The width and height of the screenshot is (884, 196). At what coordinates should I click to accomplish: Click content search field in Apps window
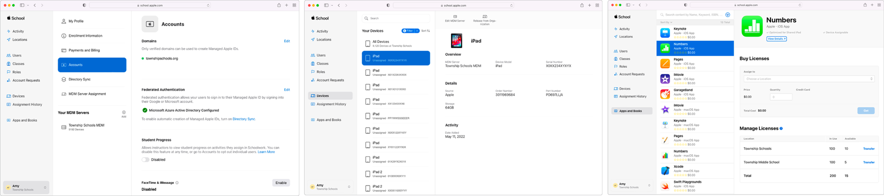point(692,15)
